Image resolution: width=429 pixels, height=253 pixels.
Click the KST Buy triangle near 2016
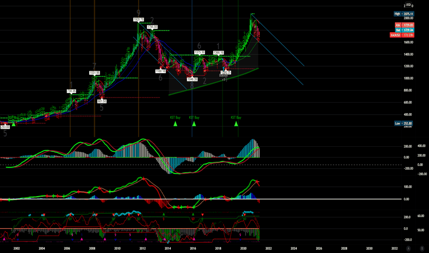pos(194,124)
